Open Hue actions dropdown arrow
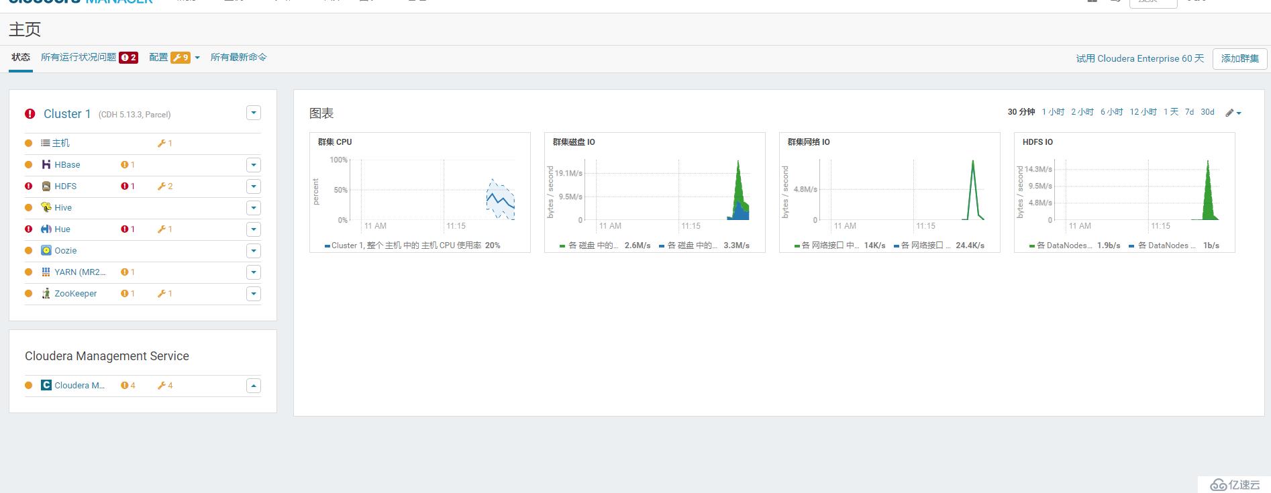Viewport: 1271px width, 493px height. 254,229
